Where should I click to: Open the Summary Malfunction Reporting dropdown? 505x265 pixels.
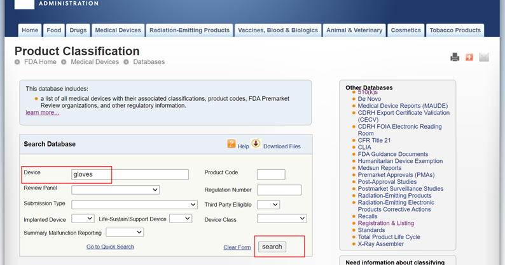tap(125, 233)
